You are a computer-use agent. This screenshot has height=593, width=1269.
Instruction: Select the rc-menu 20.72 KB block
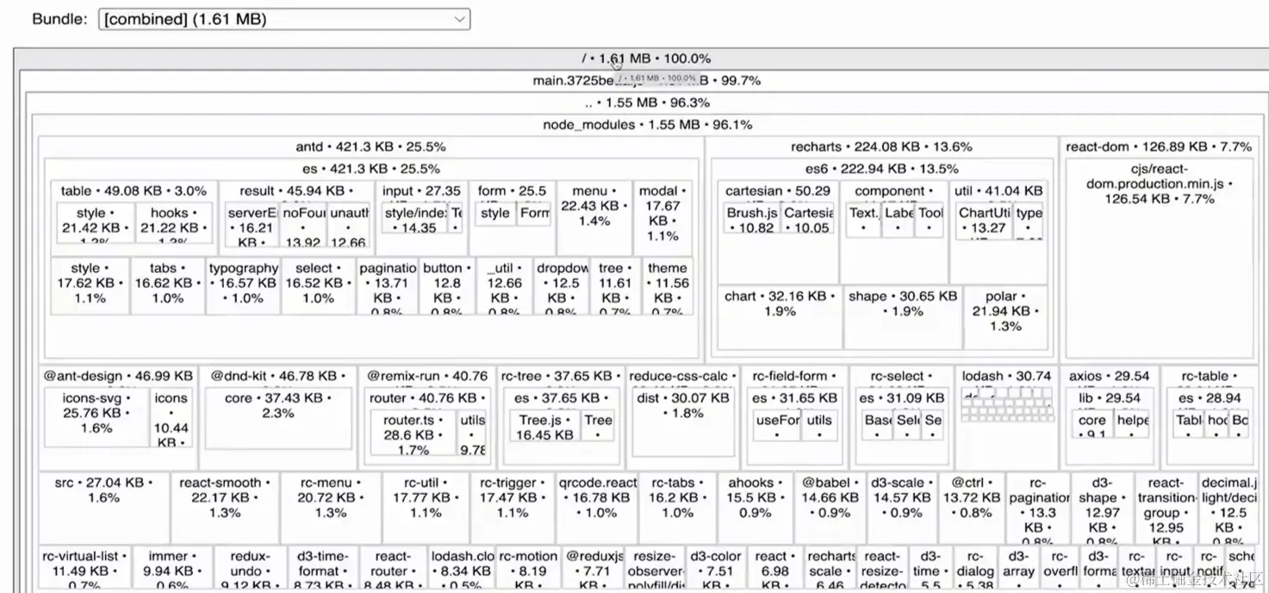point(331,507)
